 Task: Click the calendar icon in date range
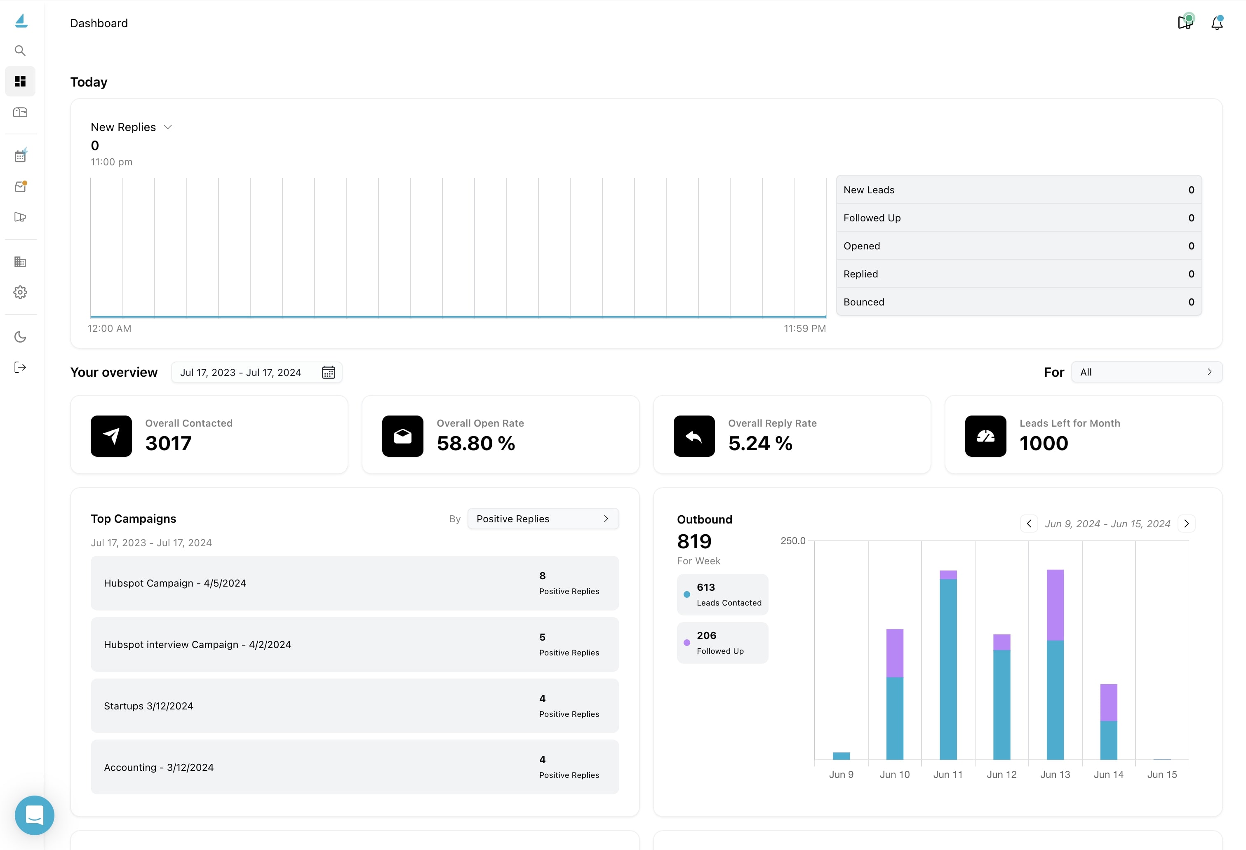click(x=328, y=373)
